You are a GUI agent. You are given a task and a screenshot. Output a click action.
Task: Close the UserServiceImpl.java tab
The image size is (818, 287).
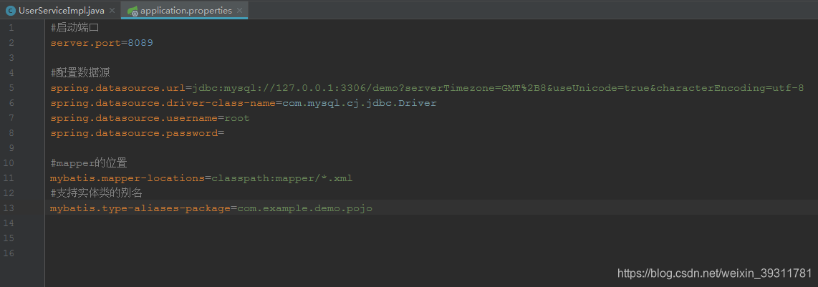pos(112,11)
